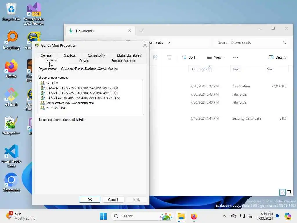Click the Copilot Preview icon in taskbar
Image resolution: width=297 pixels, height=223 pixels.
287,216
